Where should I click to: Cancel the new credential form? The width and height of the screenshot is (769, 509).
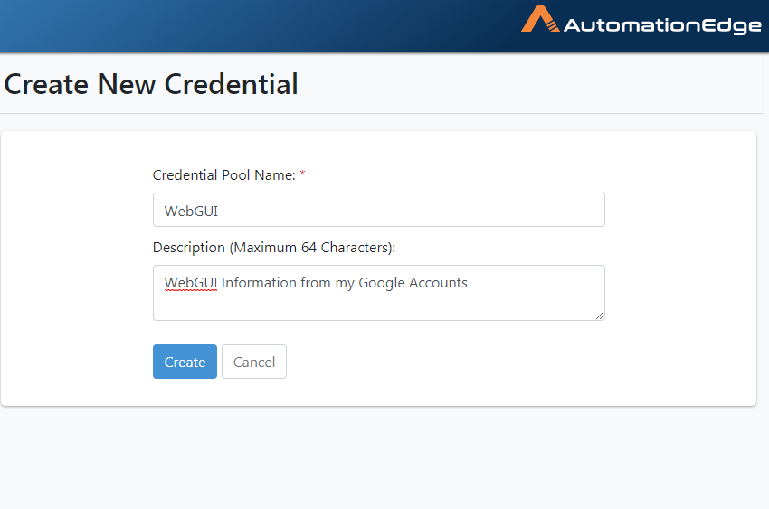pyautogui.click(x=254, y=362)
